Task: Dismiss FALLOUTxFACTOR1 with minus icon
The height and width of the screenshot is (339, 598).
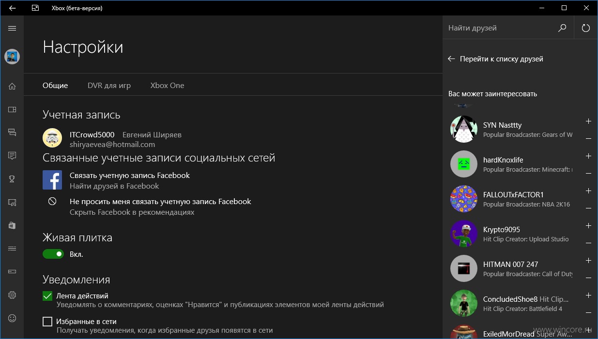Action: pos(588,208)
